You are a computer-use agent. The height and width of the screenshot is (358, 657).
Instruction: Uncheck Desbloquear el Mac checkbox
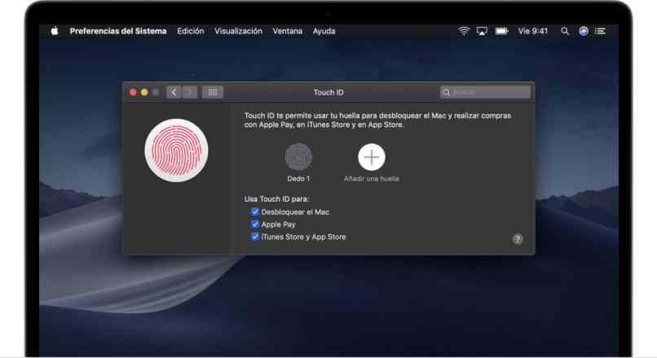(x=255, y=212)
